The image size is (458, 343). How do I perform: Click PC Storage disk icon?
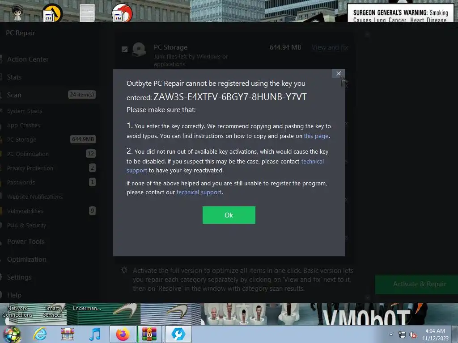(x=139, y=49)
